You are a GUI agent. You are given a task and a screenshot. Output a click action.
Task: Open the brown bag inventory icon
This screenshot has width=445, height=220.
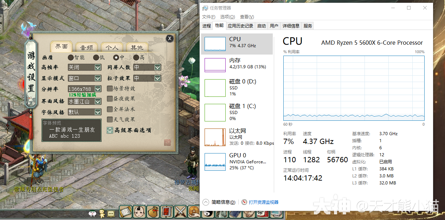tap(153, 212)
